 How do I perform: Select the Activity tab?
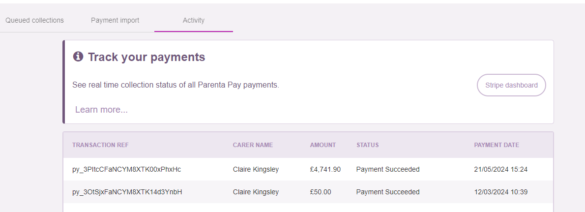pyautogui.click(x=194, y=20)
